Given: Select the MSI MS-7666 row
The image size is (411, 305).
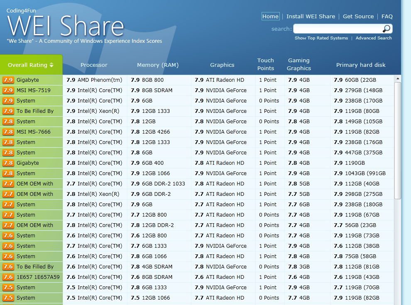Looking at the screenshot, I should (31, 132).
